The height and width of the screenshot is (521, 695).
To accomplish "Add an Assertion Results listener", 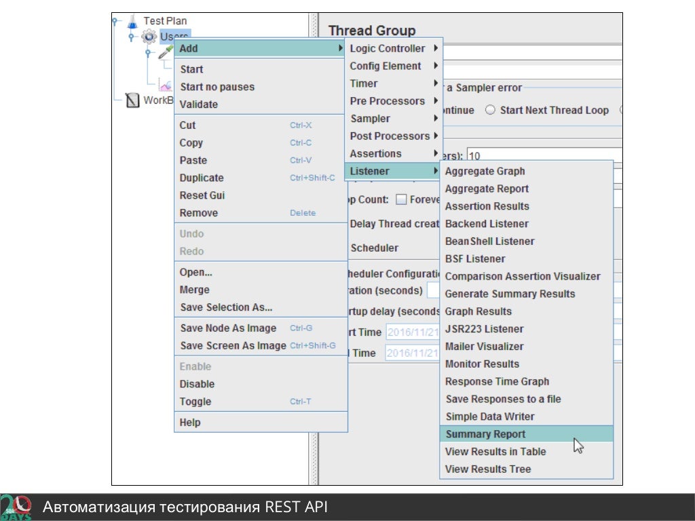I will [527, 206].
